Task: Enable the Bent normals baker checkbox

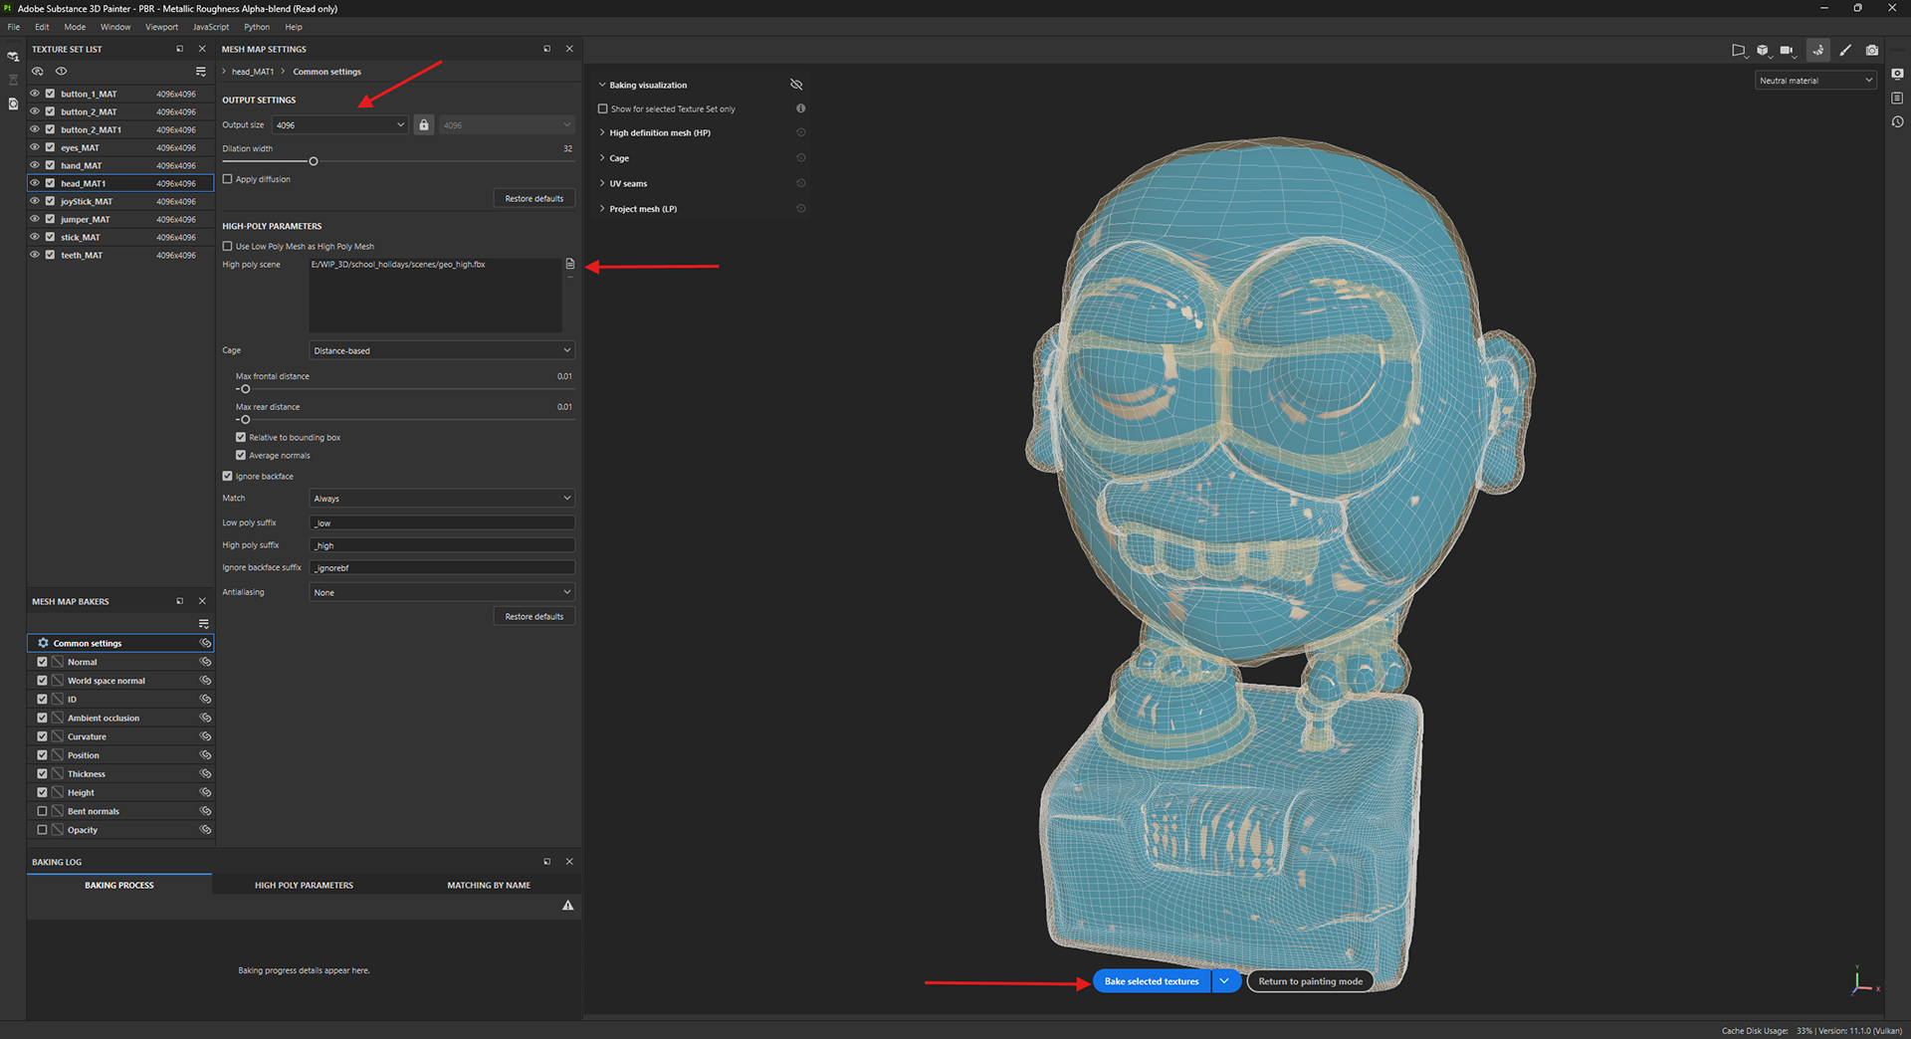Action: 42,811
